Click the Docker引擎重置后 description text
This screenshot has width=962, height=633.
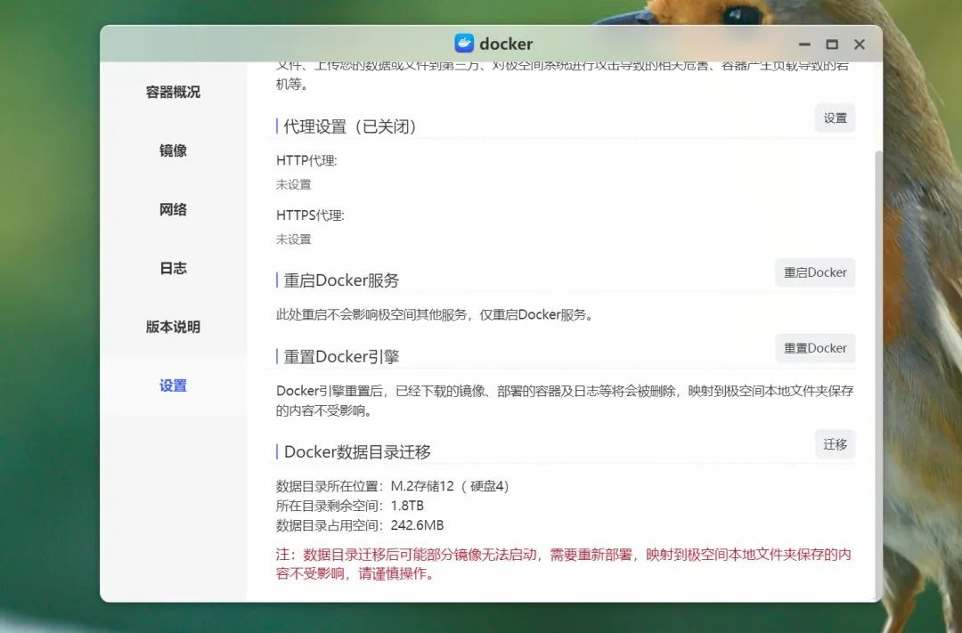click(x=565, y=401)
